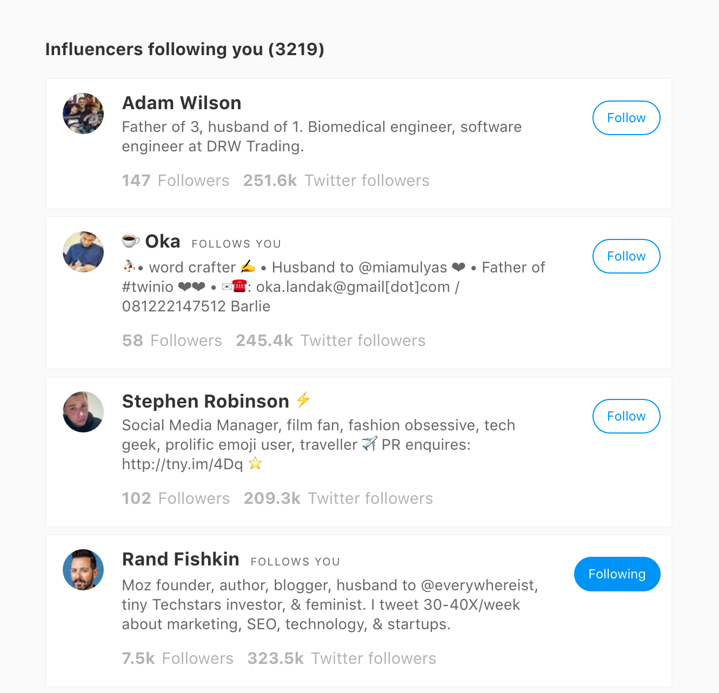The image size is (719, 693).
Task: Follow the influencer Oka
Action: [626, 256]
